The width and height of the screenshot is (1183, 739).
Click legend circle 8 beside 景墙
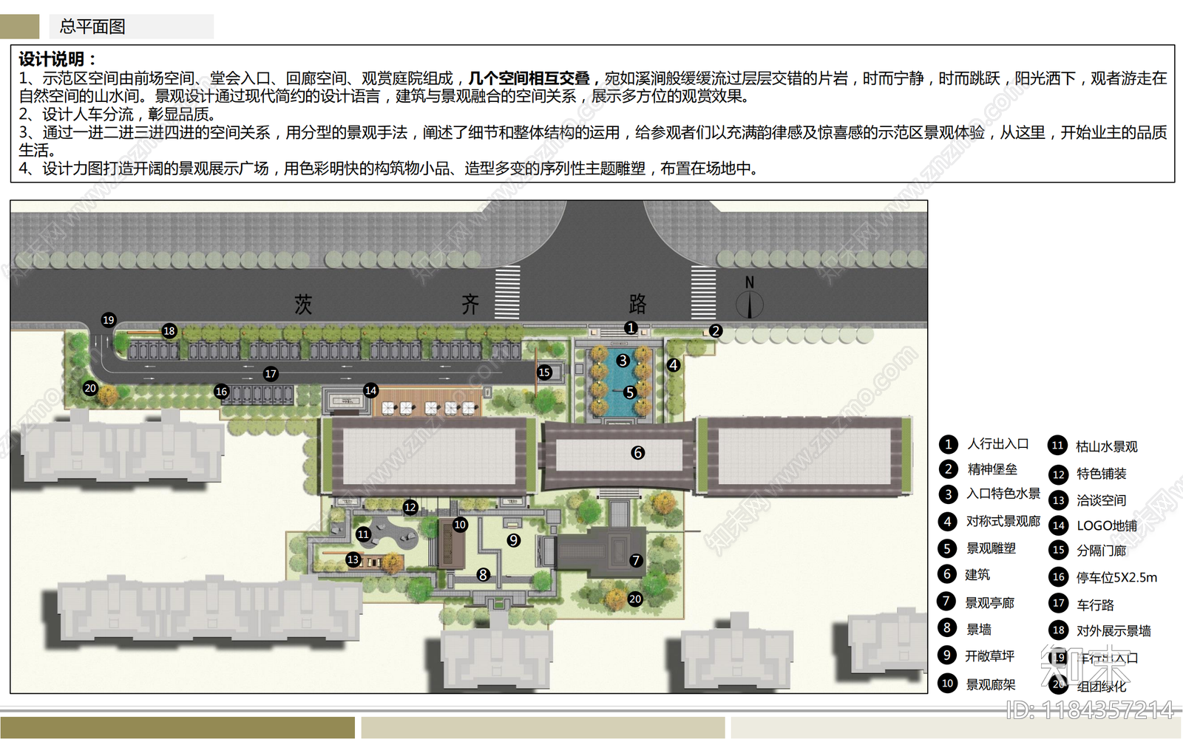pos(947,628)
